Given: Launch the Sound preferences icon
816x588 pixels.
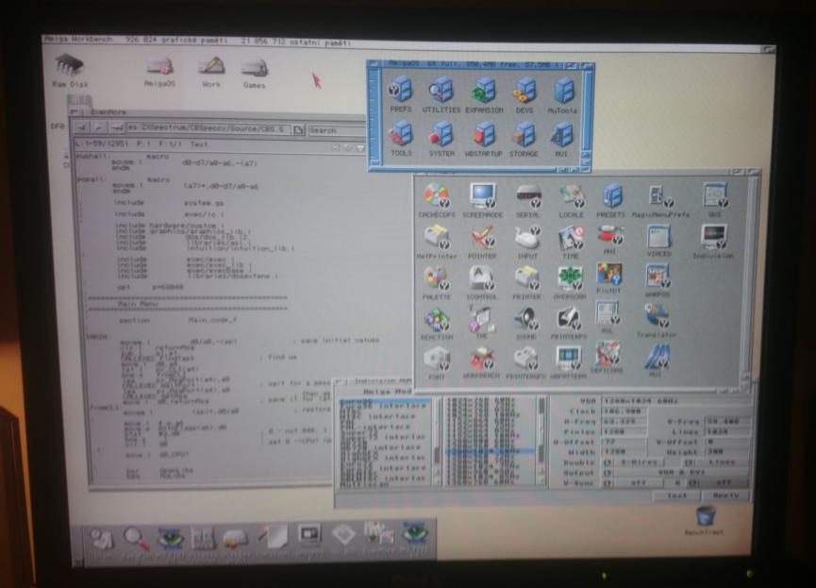Looking at the screenshot, I should pos(525,320).
